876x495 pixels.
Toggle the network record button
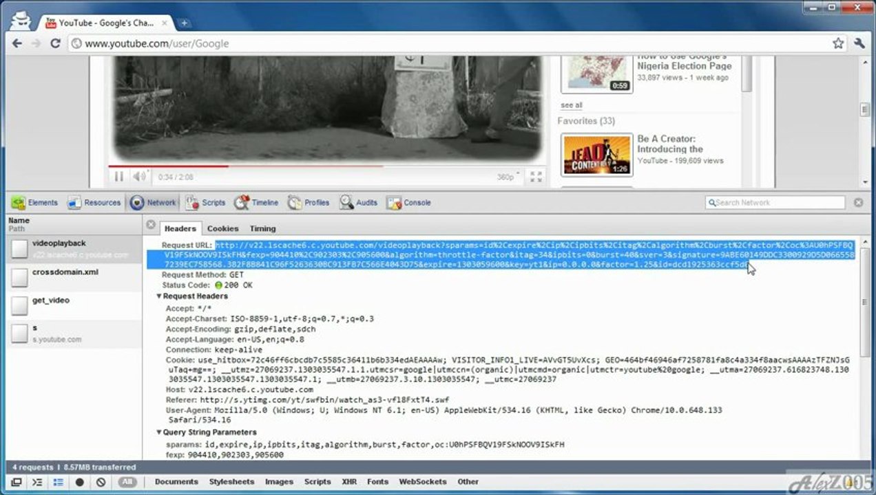pos(79,482)
